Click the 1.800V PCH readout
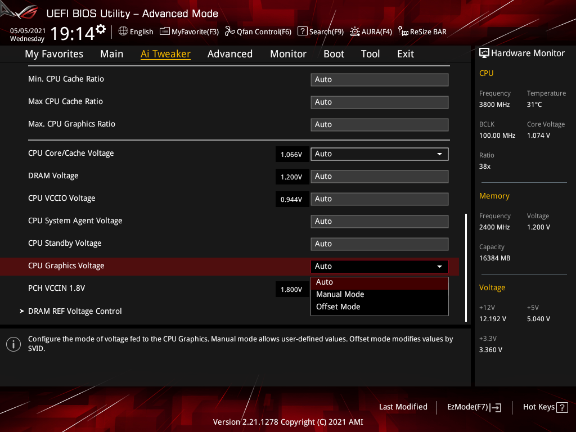 [x=292, y=289]
